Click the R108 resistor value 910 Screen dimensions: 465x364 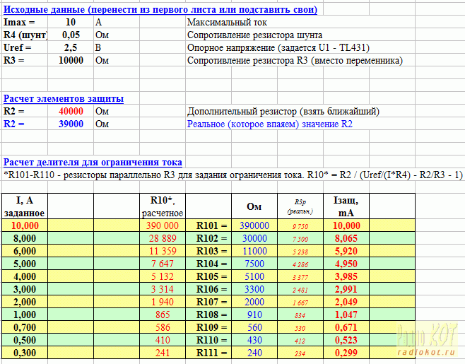254,315
